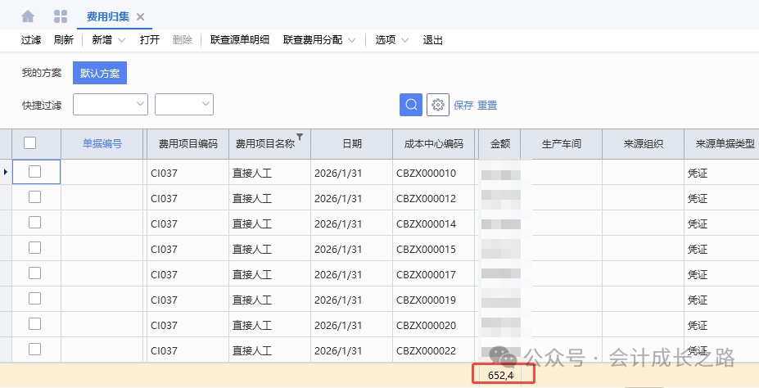The height and width of the screenshot is (388, 759).
Task: Open the gear filter settings icon
Action: click(x=438, y=105)
